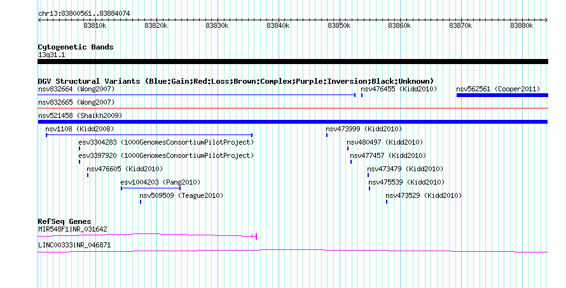Select the magenta MIR548F1 gene line
The image size is (566, 288).
pyautogui.click(x=147, y=235)
